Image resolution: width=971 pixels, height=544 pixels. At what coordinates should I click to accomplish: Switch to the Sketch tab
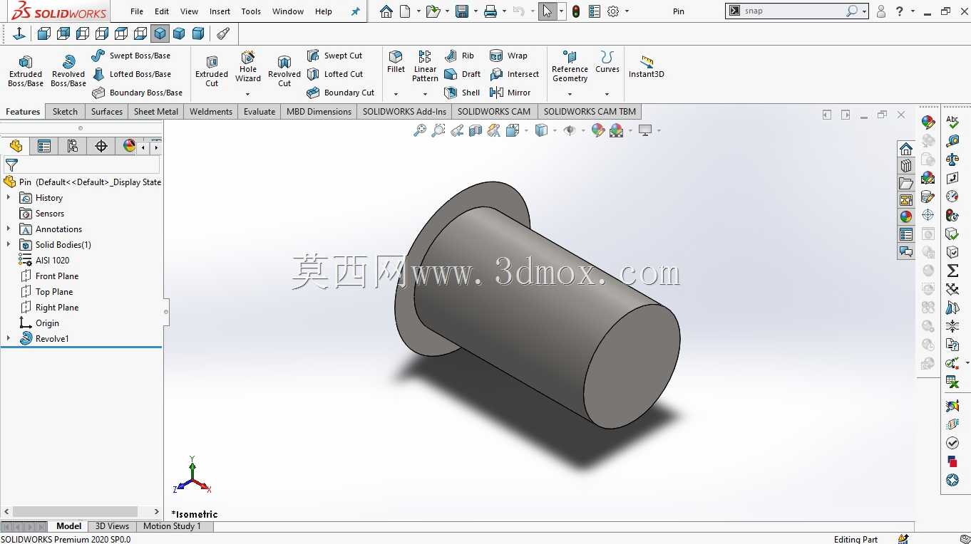pyautogui.click(x=65, y=112)
